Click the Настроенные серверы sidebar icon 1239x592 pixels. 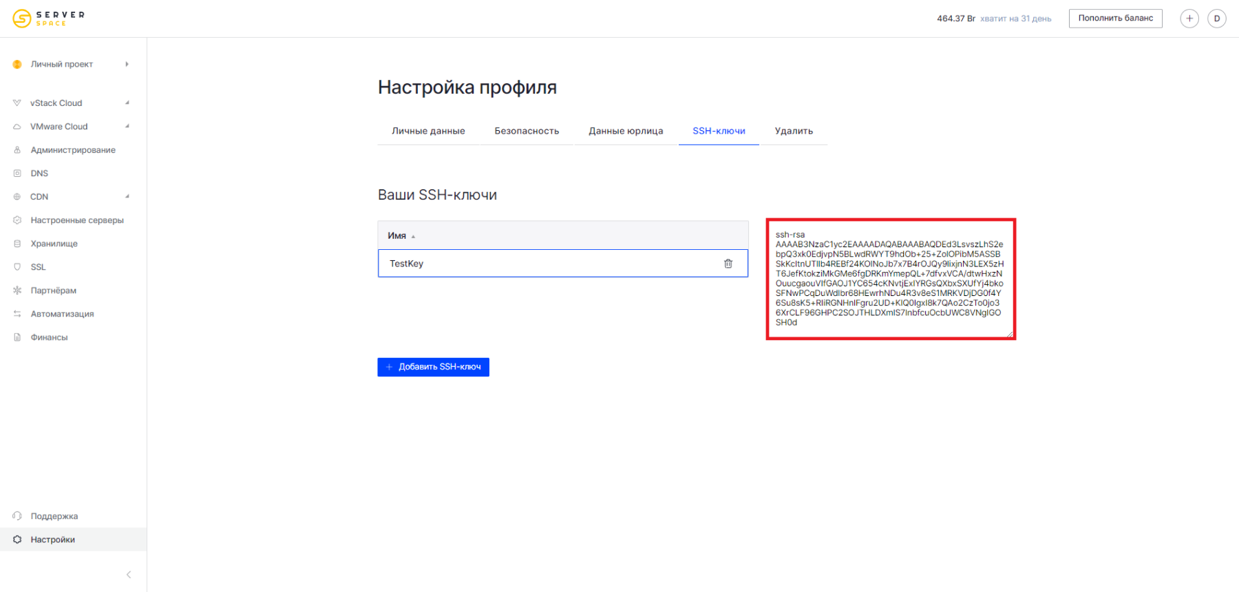pos(17,220)
